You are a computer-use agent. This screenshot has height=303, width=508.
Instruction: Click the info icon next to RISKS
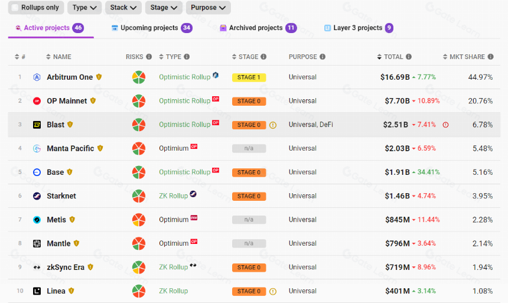149,57
